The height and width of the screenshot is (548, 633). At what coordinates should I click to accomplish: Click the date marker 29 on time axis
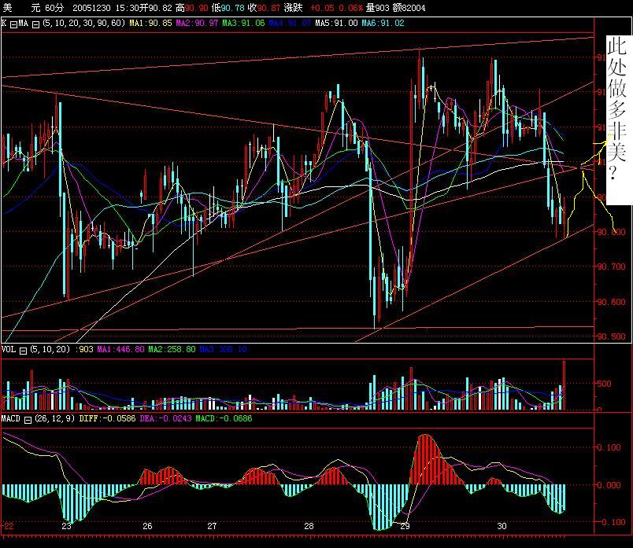tap(405, 526)
